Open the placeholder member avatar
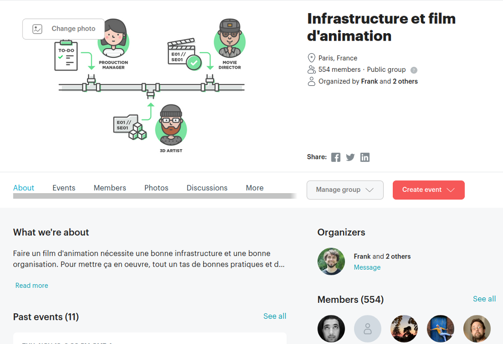This screenshot has width=503, height=344. click(368, 329)
